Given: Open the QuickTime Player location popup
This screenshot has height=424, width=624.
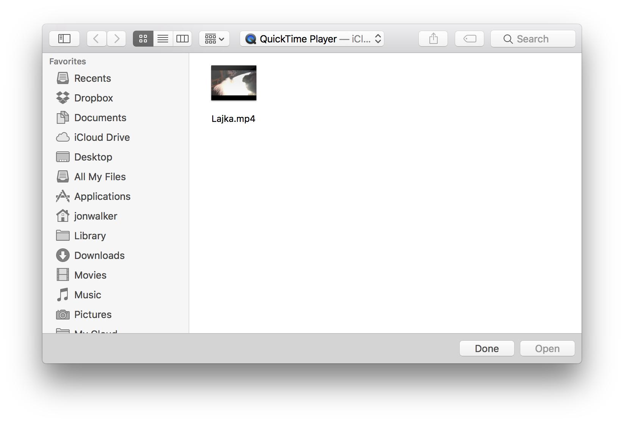Looking at the screenshot, I should (x=312, y=39).
